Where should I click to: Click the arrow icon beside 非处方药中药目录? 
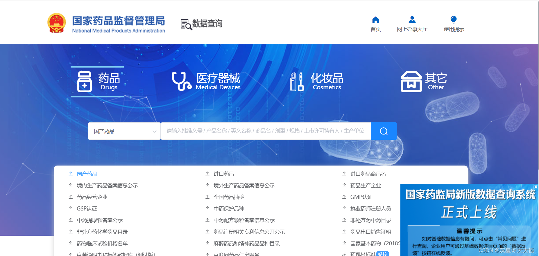point(344,220)
